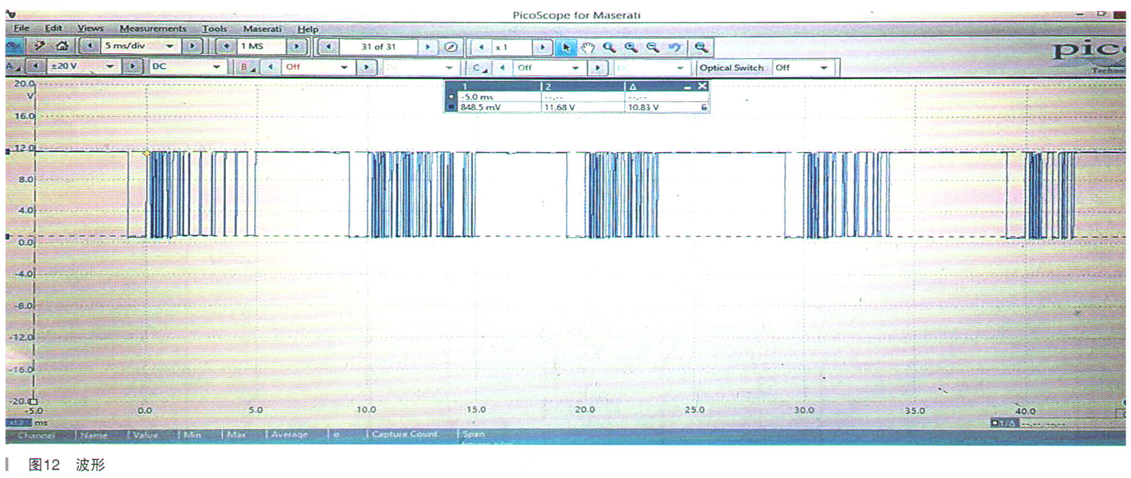This screenshot has width=1131, height=478.
Task: Increase the 1 MS sample count
Action: pos(297,47)
